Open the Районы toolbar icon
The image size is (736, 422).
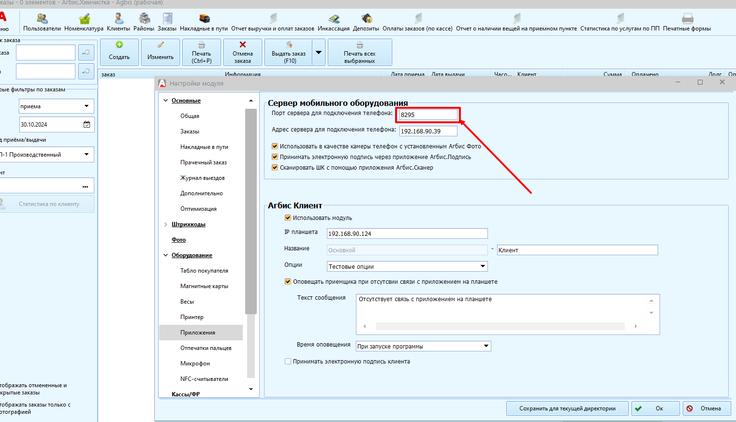[144, 19]
